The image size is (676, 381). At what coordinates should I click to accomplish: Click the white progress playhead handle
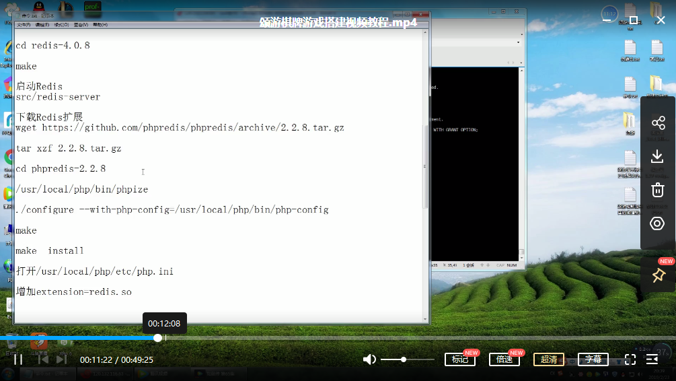click(157, 338)
